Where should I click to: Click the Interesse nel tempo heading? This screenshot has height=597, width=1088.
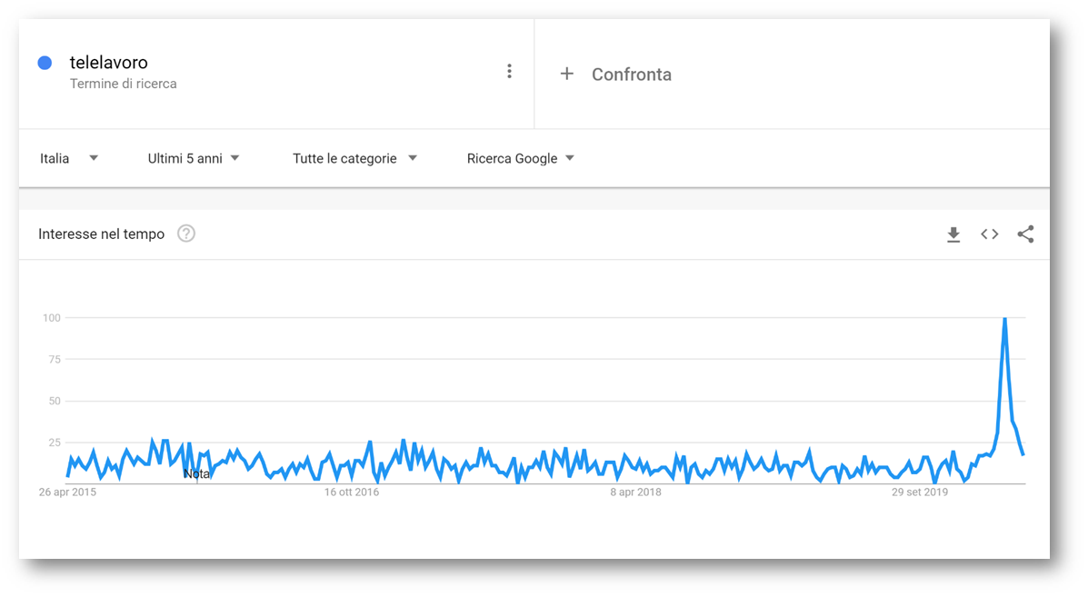101,234
